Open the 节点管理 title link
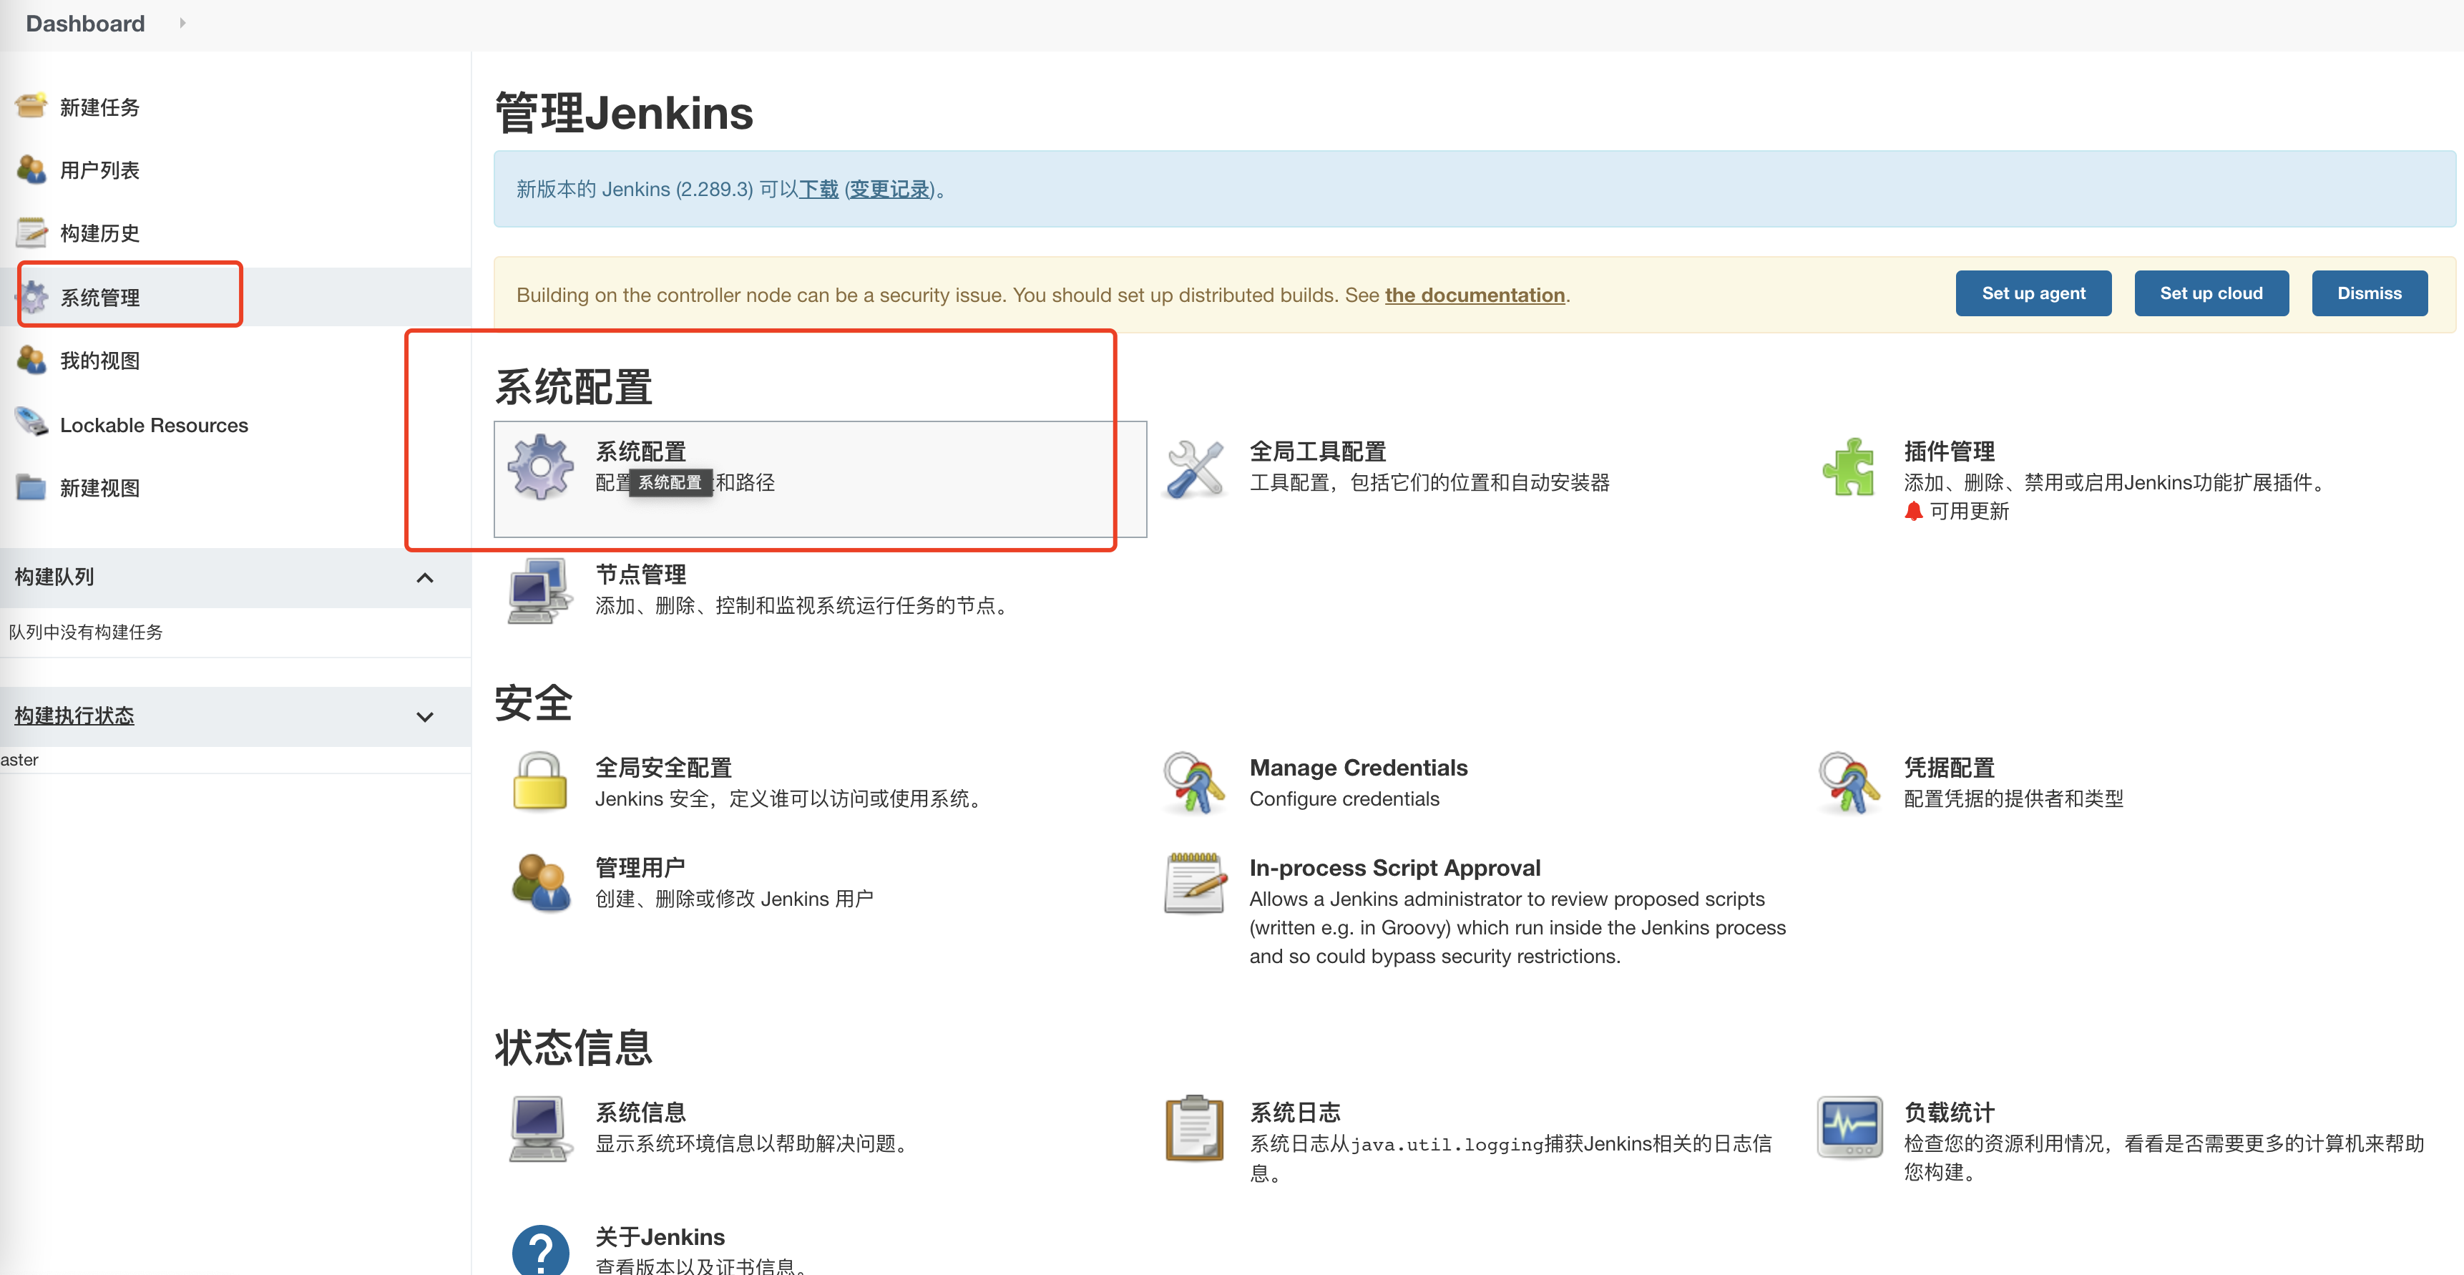This screenshot has width=2464, height=1275. click(x=640, y=574)
